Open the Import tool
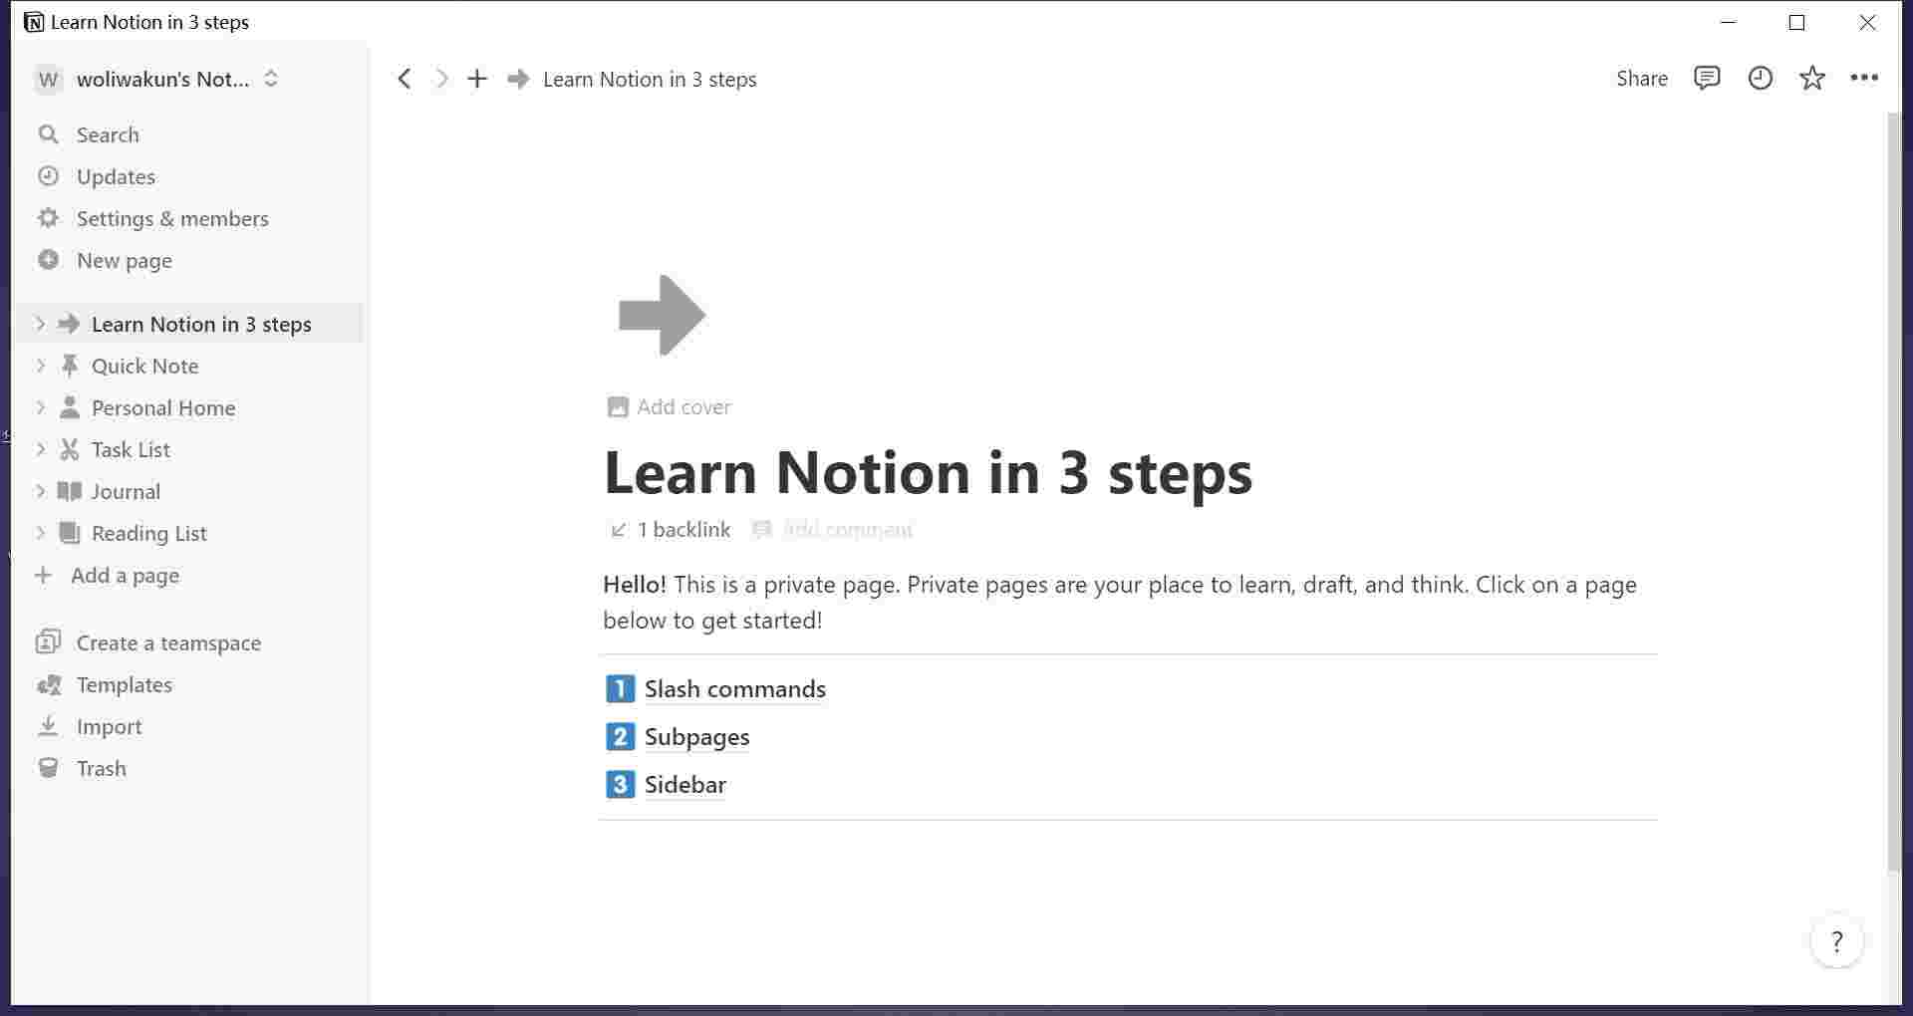Screen dimensions: 1913x1016 pos(109,726)
